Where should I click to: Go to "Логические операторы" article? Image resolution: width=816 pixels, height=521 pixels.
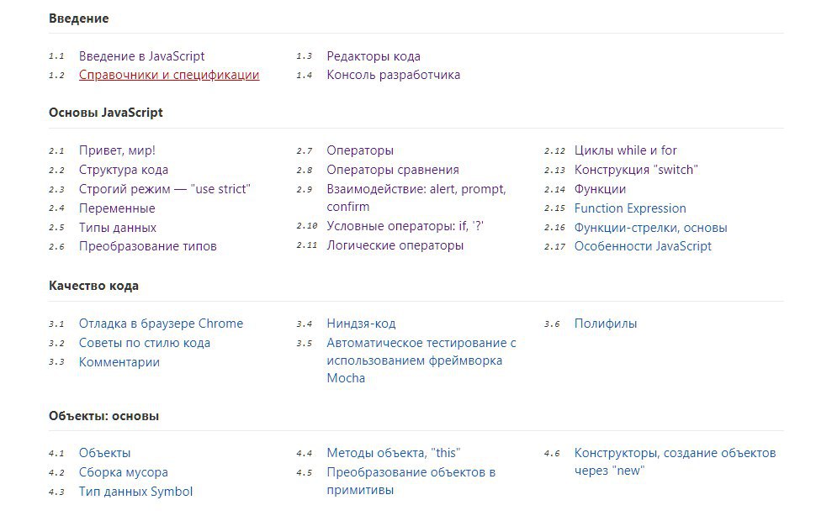point(395,245)
